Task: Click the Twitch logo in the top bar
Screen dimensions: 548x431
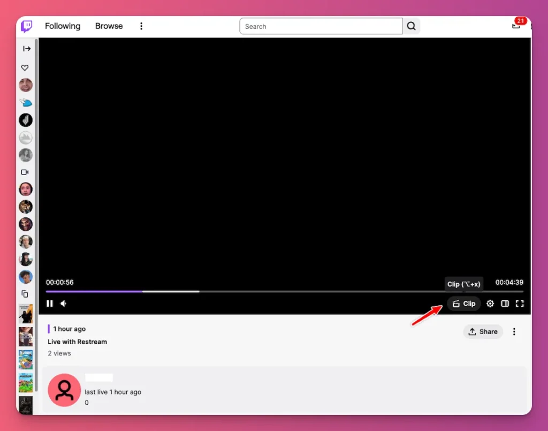Action: point(26,26)
